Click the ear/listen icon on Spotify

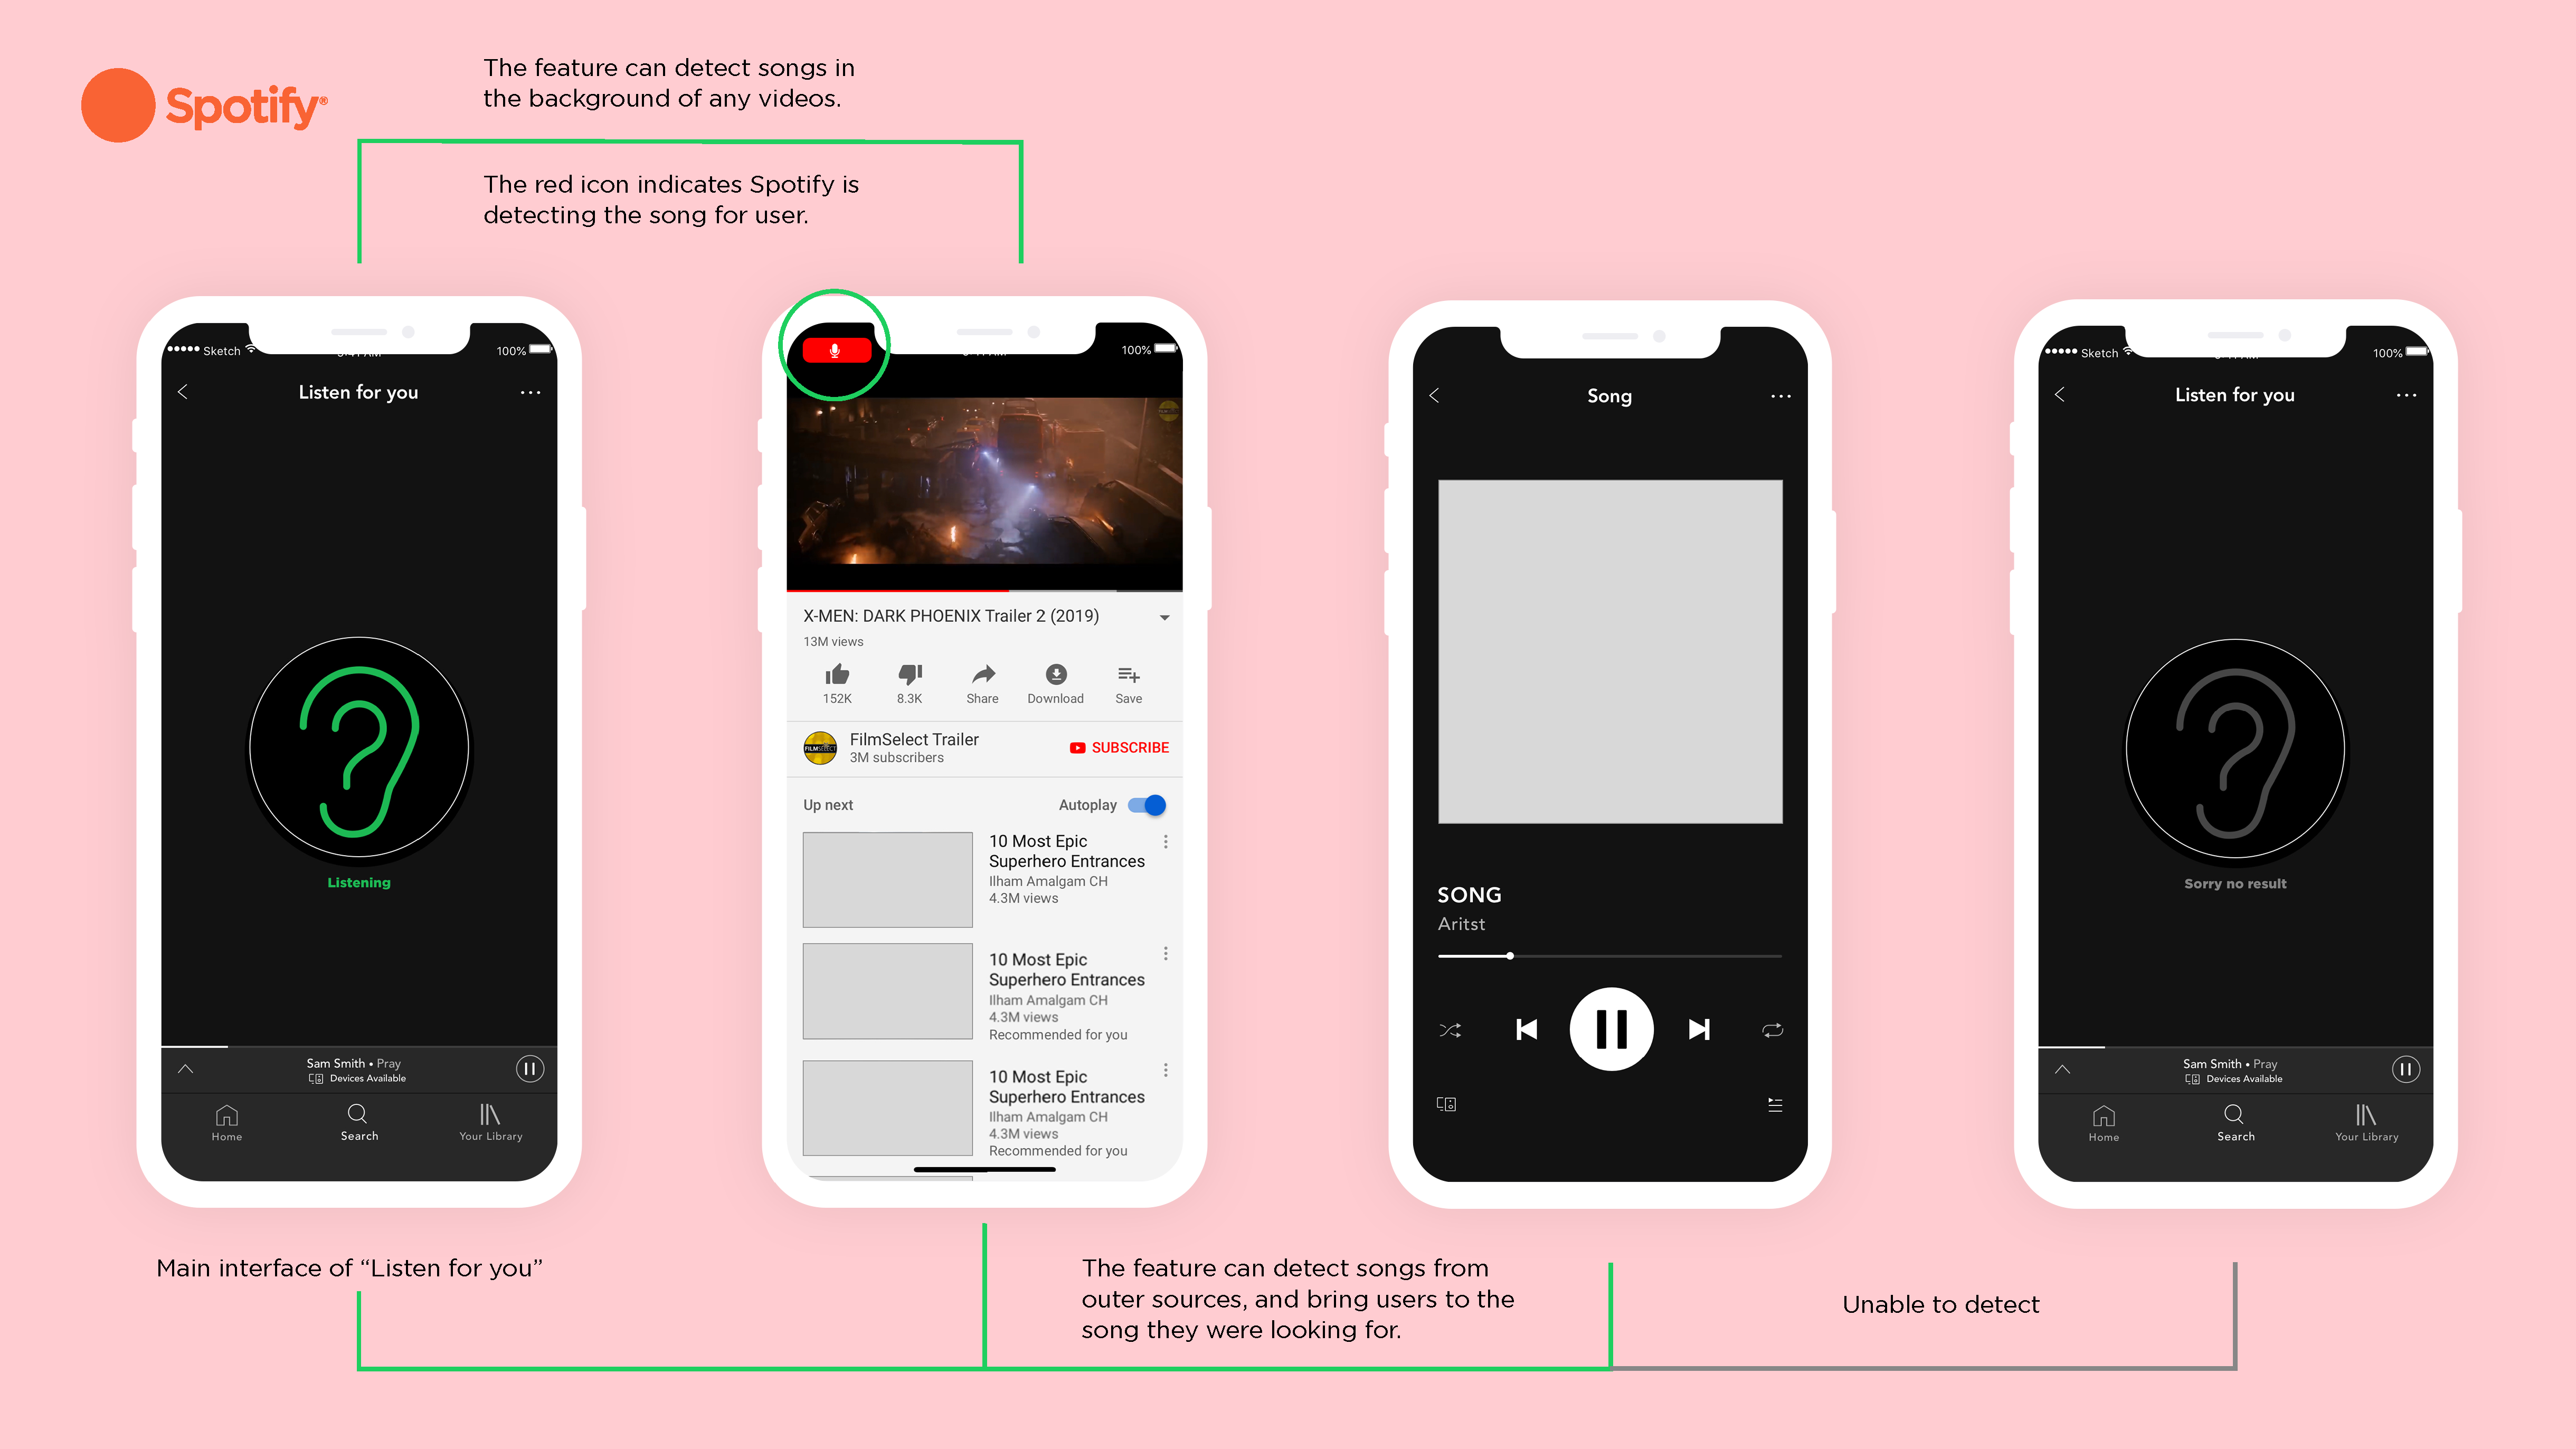[357, 743]
